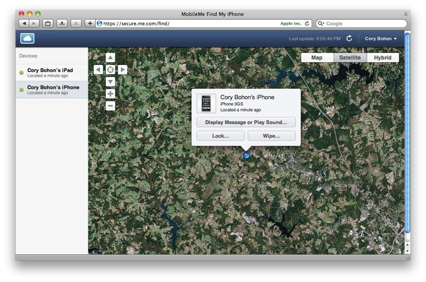Switch to Hybrid view

[x=383, y=58]
